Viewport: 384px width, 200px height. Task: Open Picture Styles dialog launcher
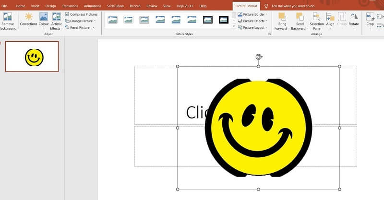tap(269, 34)
